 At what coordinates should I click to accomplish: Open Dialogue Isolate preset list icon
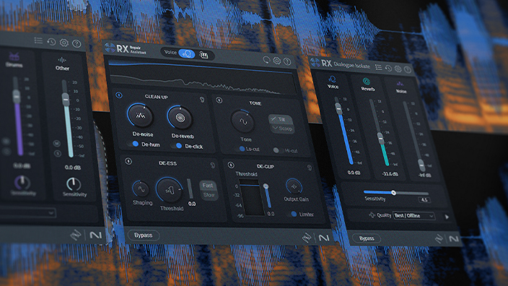[378, 67]
